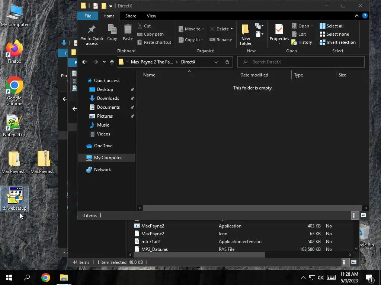Screen dimensions: 381x285
Task: Open the volume control tray icon
Action: coord(321,278)
